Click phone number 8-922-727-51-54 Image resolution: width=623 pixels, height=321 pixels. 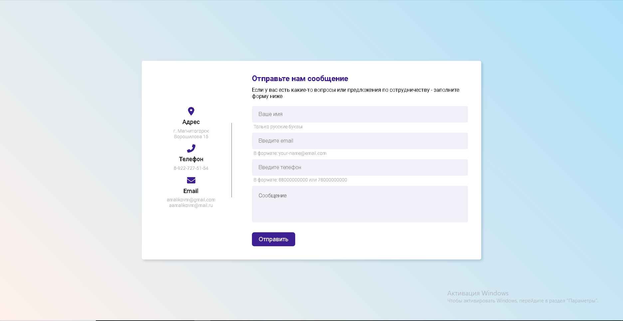pyautogui.click(x=191, y=168)
